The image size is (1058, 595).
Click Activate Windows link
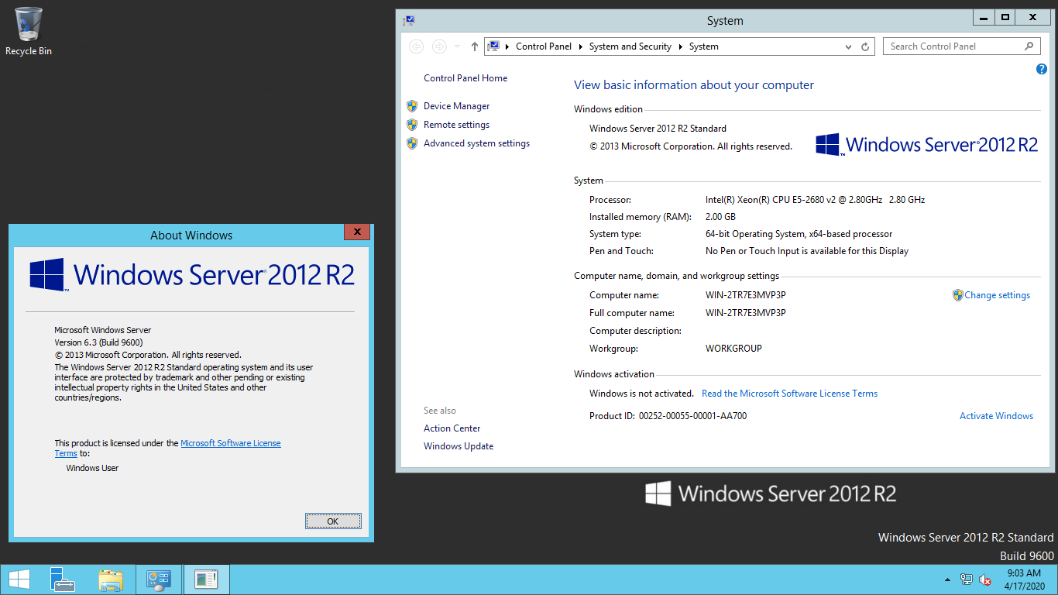pos(996,416)
